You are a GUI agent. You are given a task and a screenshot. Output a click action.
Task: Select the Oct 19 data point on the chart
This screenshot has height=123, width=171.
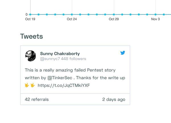(30, 15)
